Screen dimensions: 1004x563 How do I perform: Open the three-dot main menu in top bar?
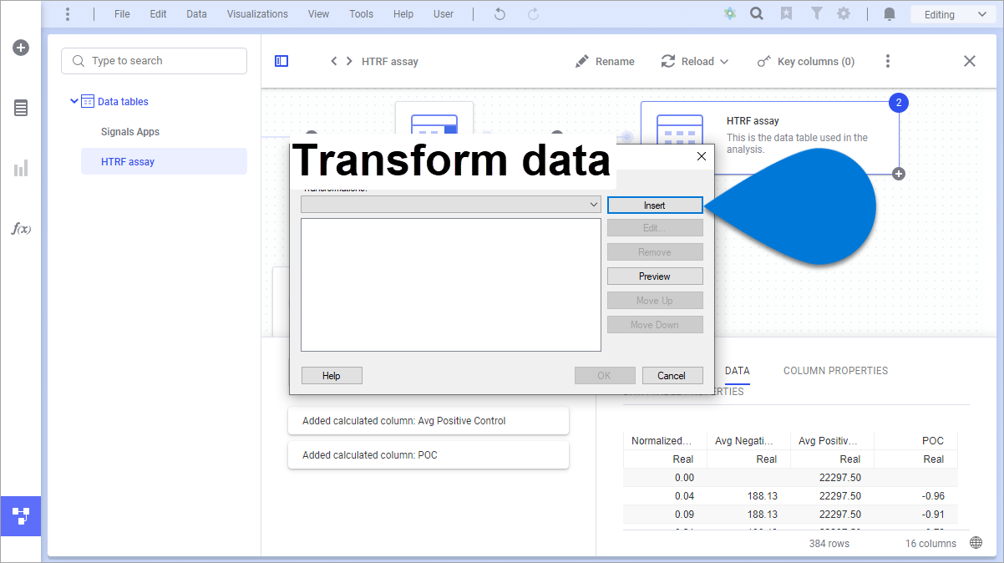(x=68, y=14)
